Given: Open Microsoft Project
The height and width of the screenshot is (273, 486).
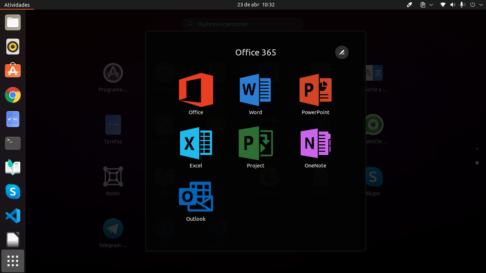Looking at the screenshot, I should click(255, 144).
